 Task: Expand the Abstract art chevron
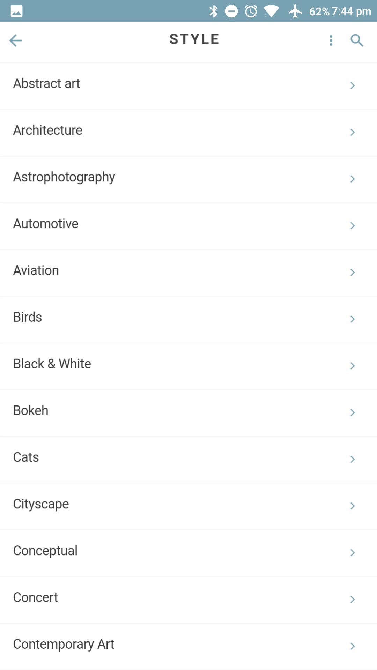point(353,85)
